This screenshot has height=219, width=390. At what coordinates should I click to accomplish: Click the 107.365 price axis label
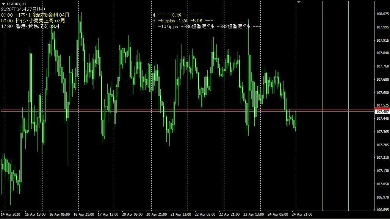pyautogui.click(x=382, y=132)
